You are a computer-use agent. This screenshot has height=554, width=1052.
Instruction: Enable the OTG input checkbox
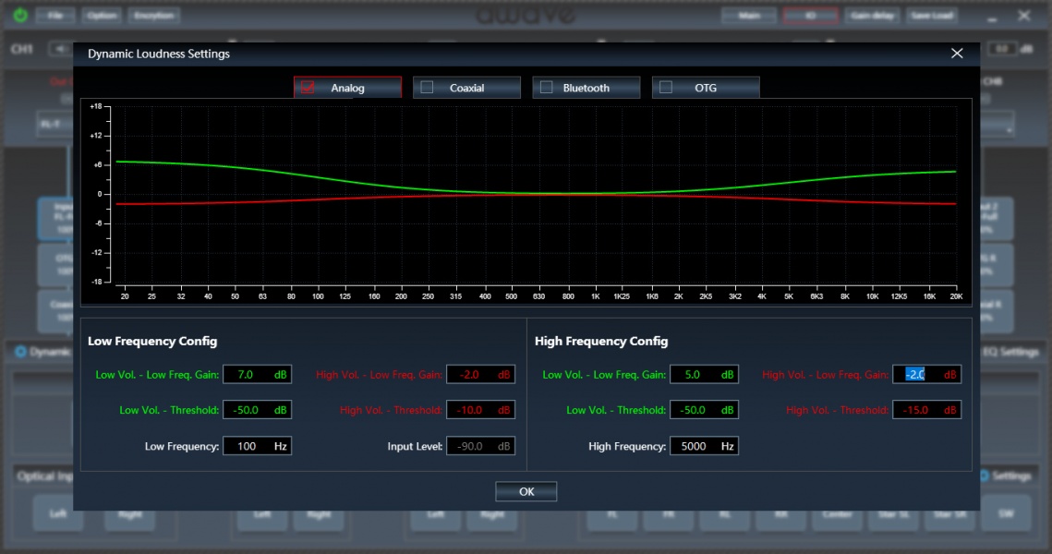[x=665, y=88]
